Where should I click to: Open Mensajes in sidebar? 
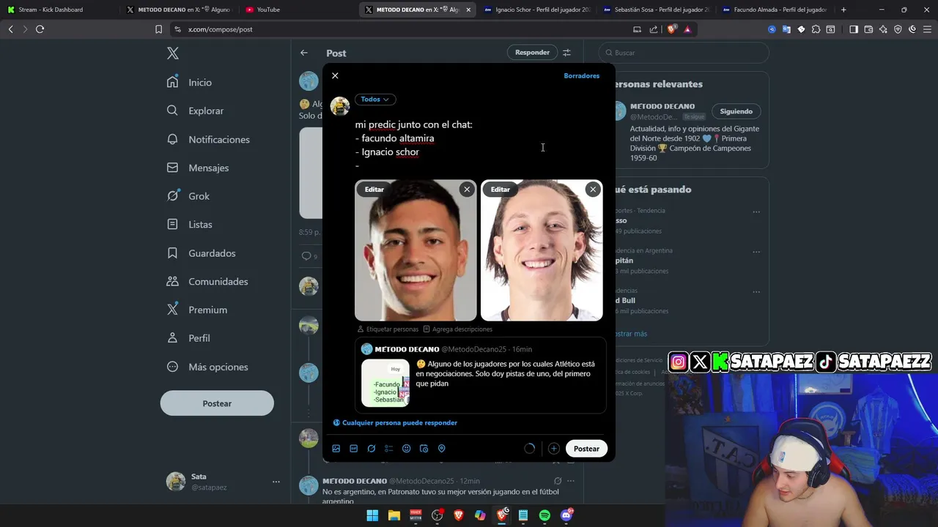199,168
